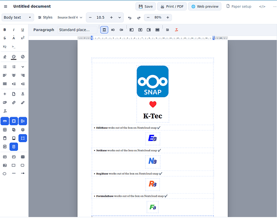Increase paragraph indent
The image size is (277, 218).
coord(14,84)
